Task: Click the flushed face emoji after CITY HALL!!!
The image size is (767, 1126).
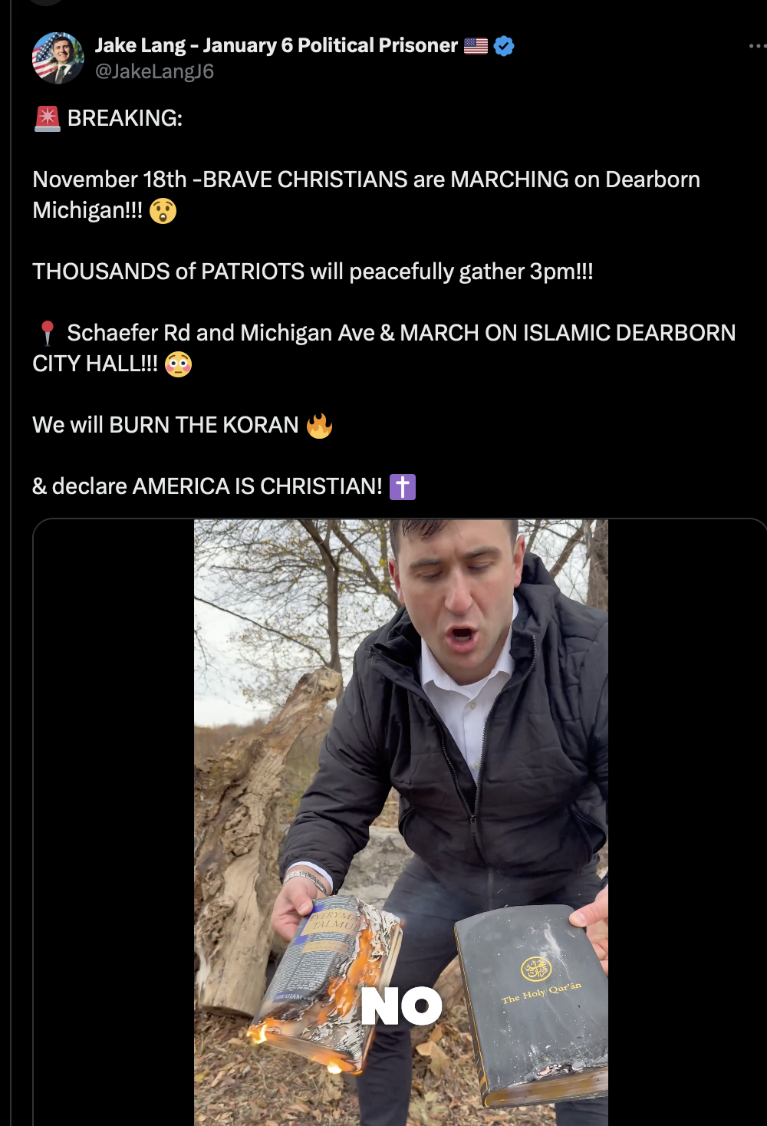Action: click(178, 364)
